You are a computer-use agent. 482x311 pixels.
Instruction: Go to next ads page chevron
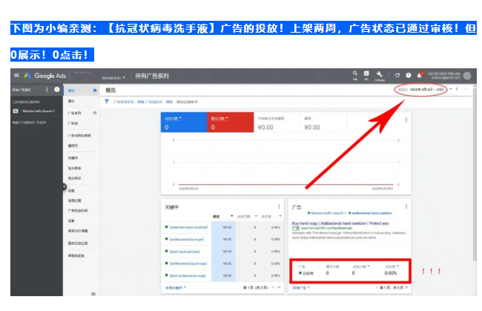click(x=406, y=287)
